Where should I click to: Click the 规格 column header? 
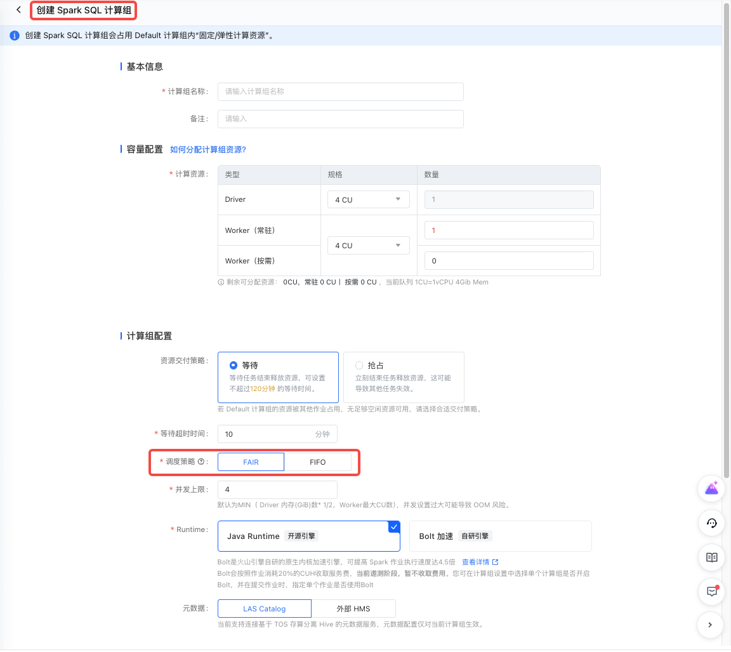click(x=335, y=175)
